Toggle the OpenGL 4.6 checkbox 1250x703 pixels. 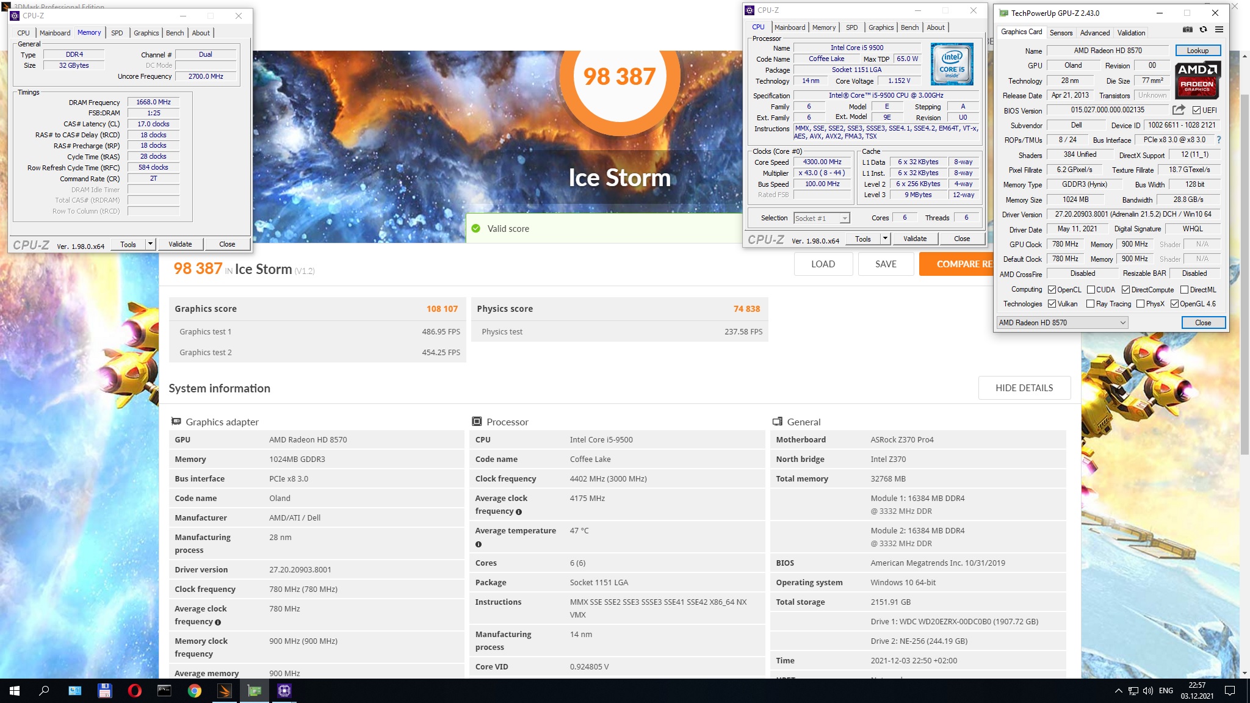tap(1174, 304)
